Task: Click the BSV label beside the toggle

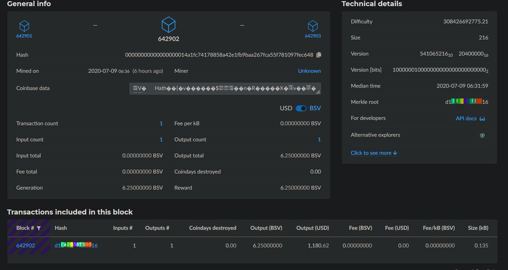Action: tap(315, 108)
